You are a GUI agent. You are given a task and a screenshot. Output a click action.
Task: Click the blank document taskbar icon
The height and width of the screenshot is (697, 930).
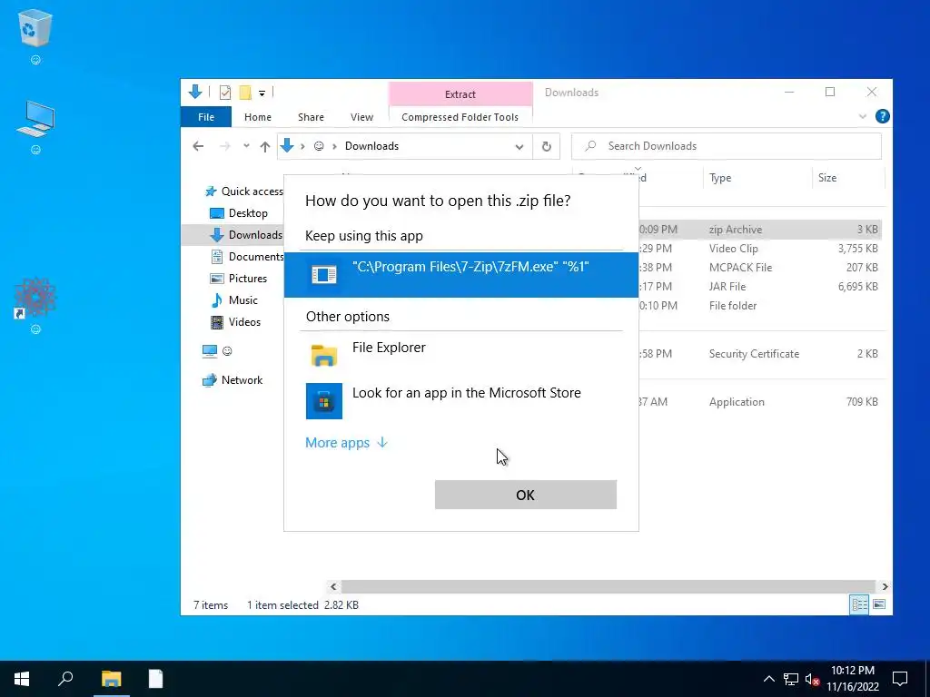click(156, 679)
